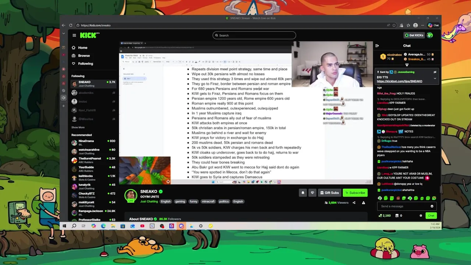471x265 pixels.
Task: Collapse browser vertical tabs chevron
Action: pyautogui.click(x=63, y=33)
